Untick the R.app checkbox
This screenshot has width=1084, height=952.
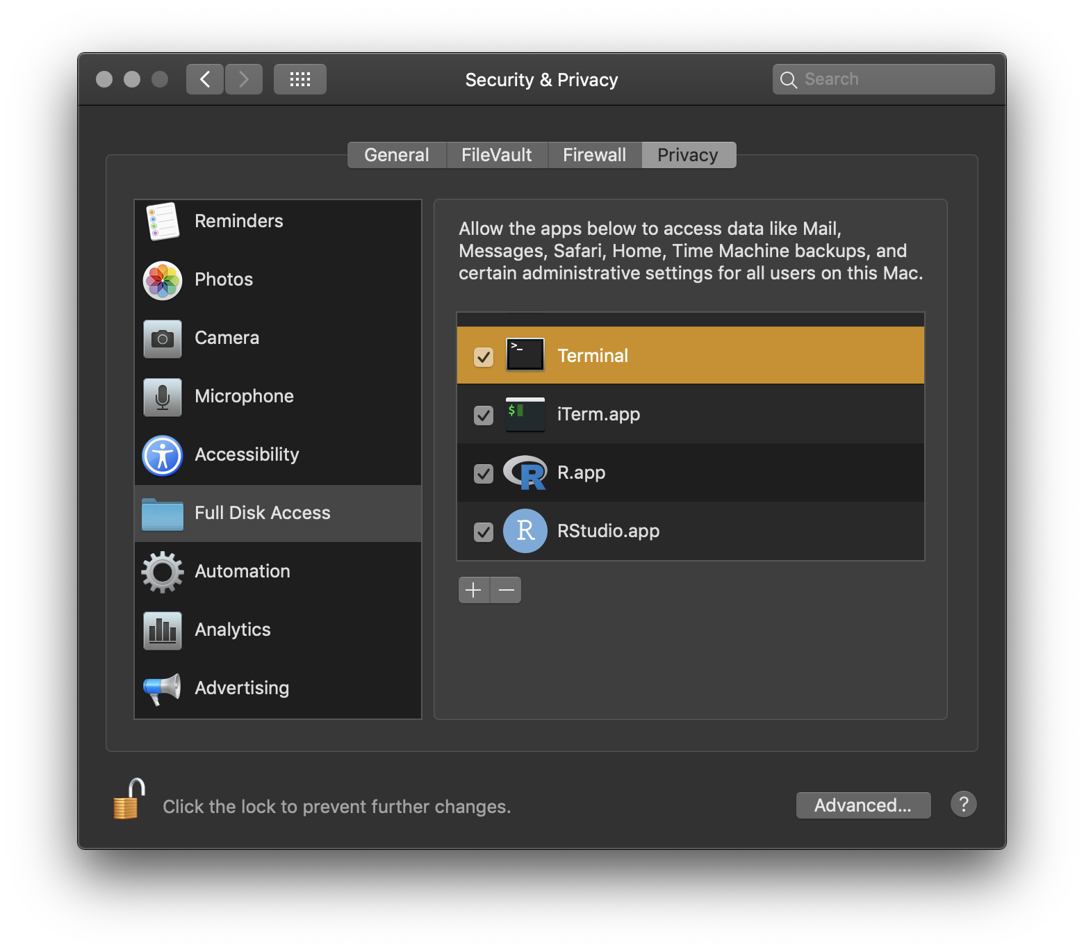point(483,474)
